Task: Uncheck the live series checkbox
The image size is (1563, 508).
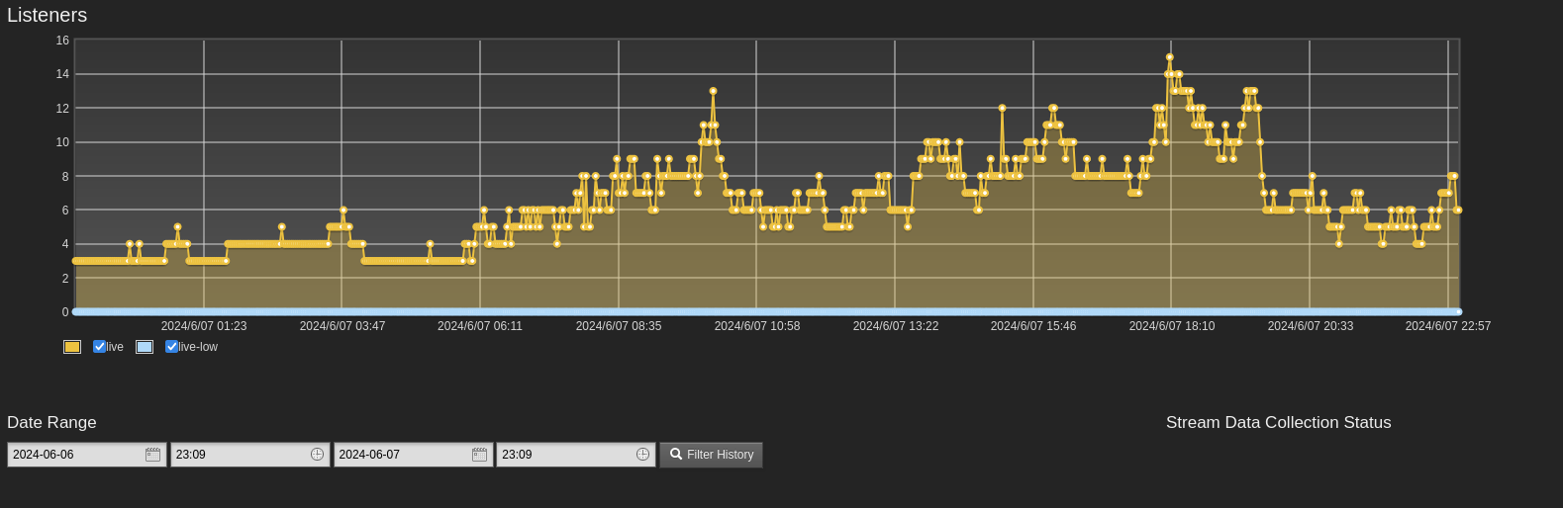Action: 99,347
